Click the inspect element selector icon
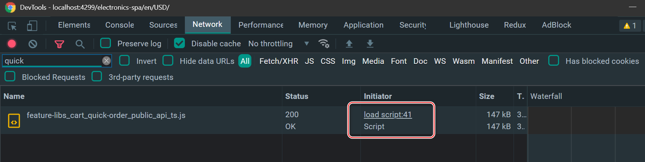645x162 pixels. (12, 26)
